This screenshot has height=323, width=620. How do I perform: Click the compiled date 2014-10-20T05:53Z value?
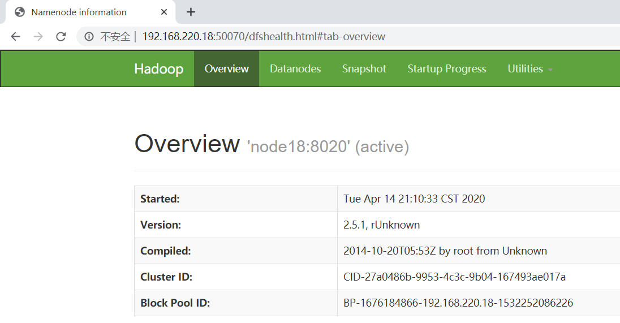(445, 251)
